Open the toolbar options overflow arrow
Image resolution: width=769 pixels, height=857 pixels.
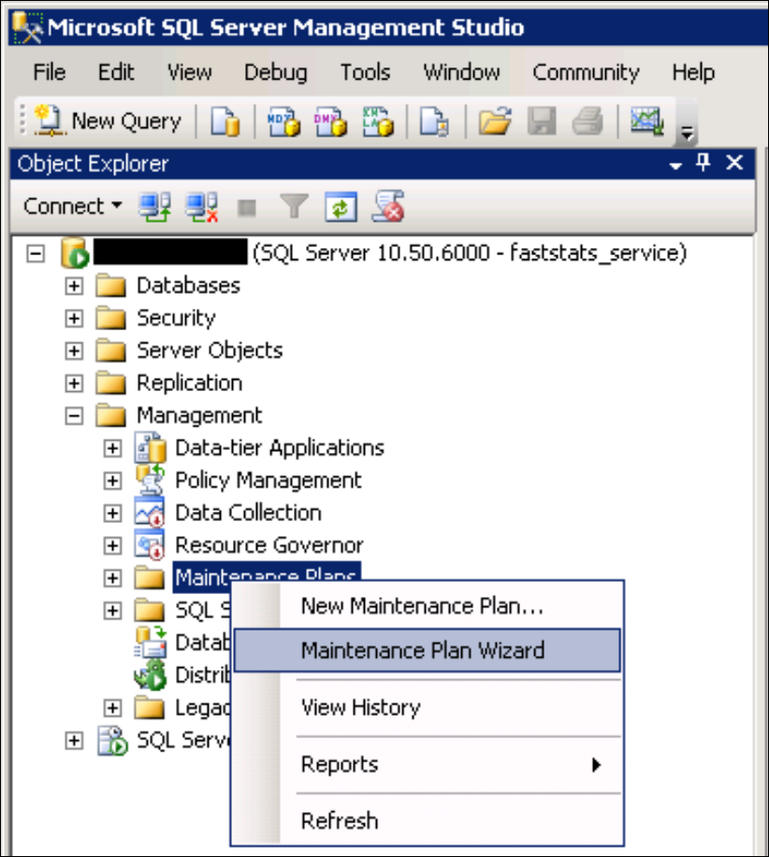pos(687,132)
